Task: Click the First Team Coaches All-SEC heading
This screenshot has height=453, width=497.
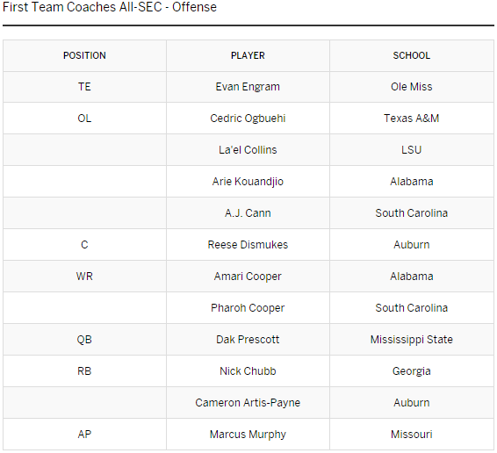Action: pyautogui.click(x=110, y=7)
